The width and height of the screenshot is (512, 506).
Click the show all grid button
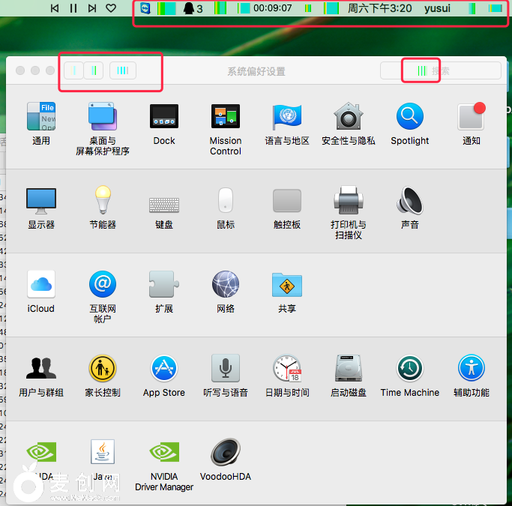(x=123, y=70)
